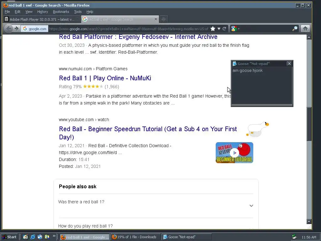Switch to the Adobe Flash Player tab
The image size is (321, 241).
click(x=42, y=19)
